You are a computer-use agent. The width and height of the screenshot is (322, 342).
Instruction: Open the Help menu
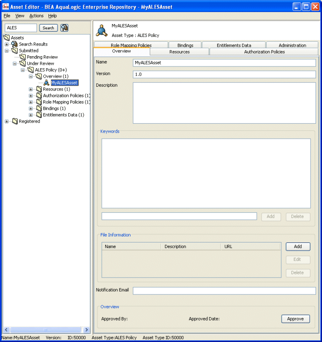[52, 16]
